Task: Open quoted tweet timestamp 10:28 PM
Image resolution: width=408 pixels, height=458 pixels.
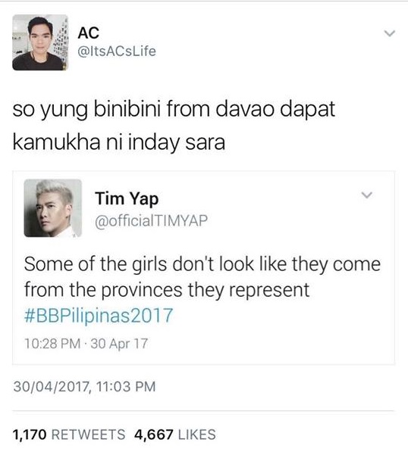Action: coord(52,344)
